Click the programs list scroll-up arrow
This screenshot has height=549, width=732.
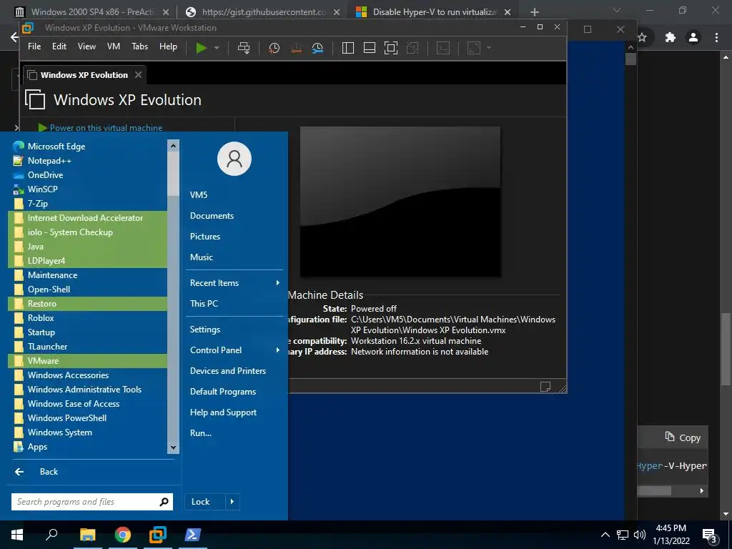[x=173, y=146]
